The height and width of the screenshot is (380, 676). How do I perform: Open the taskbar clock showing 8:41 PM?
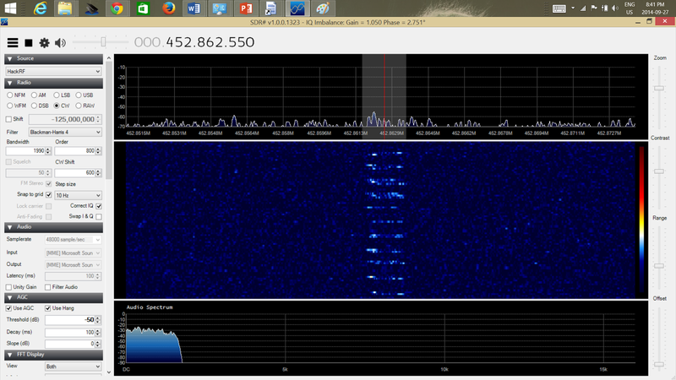click(656, 8)
